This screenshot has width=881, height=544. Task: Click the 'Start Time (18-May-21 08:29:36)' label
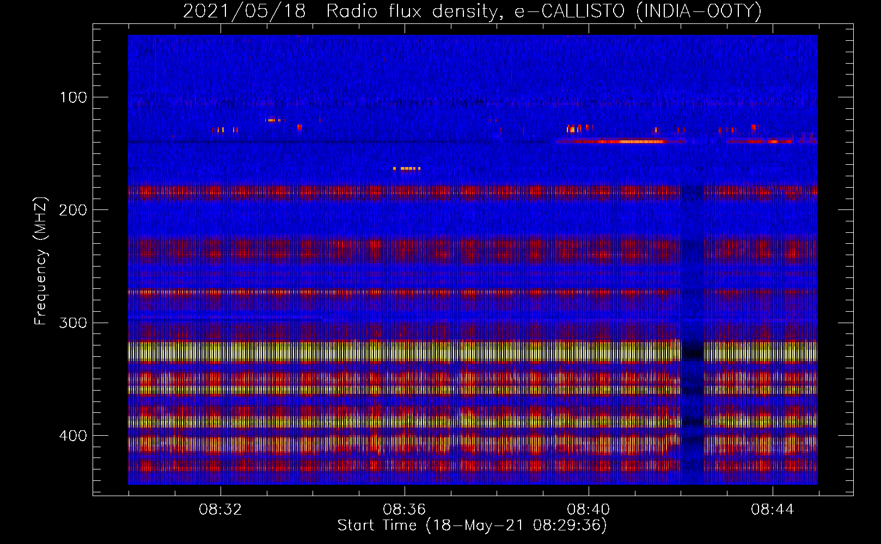point(472,526)
